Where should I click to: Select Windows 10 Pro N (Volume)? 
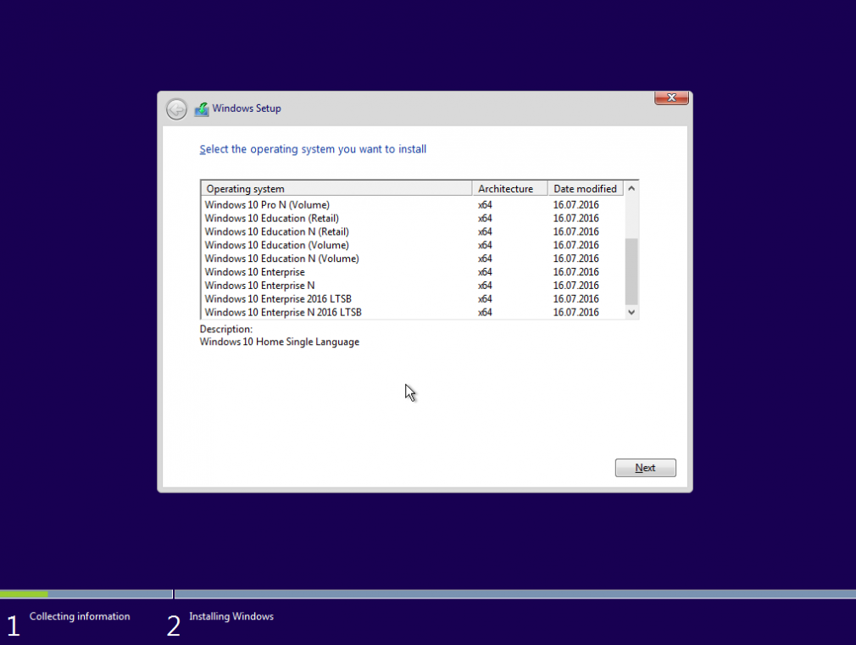pyautogui.click(x=413, y=205)
